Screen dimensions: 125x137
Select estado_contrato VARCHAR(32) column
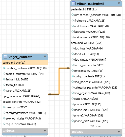point(21,102)
